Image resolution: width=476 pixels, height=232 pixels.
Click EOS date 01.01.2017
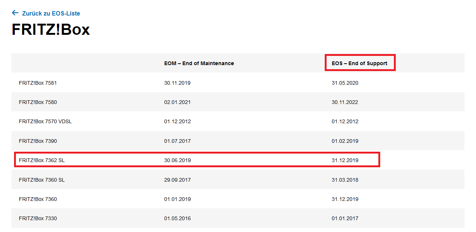[x=345, y=218]
